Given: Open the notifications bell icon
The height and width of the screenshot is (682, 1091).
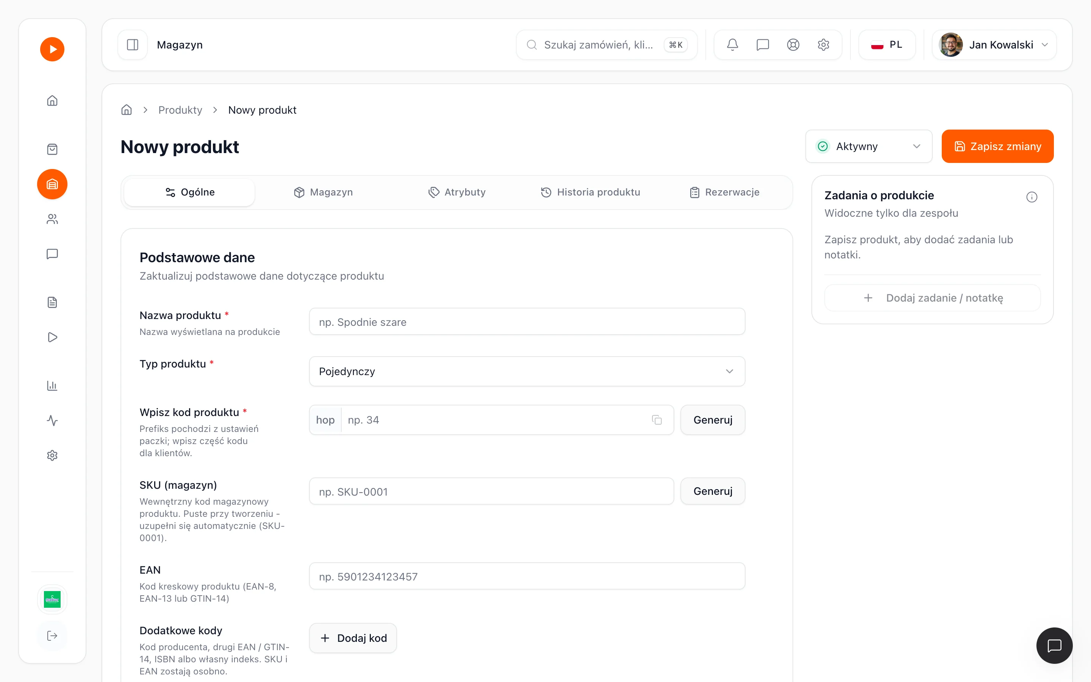Looking at the screenshot, I should point(733,45).
